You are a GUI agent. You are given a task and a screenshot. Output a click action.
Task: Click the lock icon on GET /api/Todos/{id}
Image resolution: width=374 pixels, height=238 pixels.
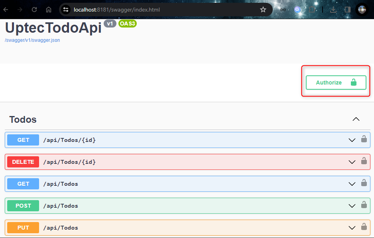364,139
